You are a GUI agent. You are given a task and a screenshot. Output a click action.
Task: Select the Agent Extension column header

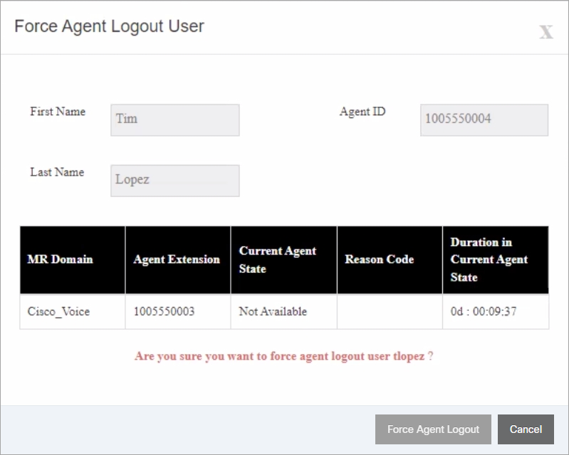pos(178,259)
